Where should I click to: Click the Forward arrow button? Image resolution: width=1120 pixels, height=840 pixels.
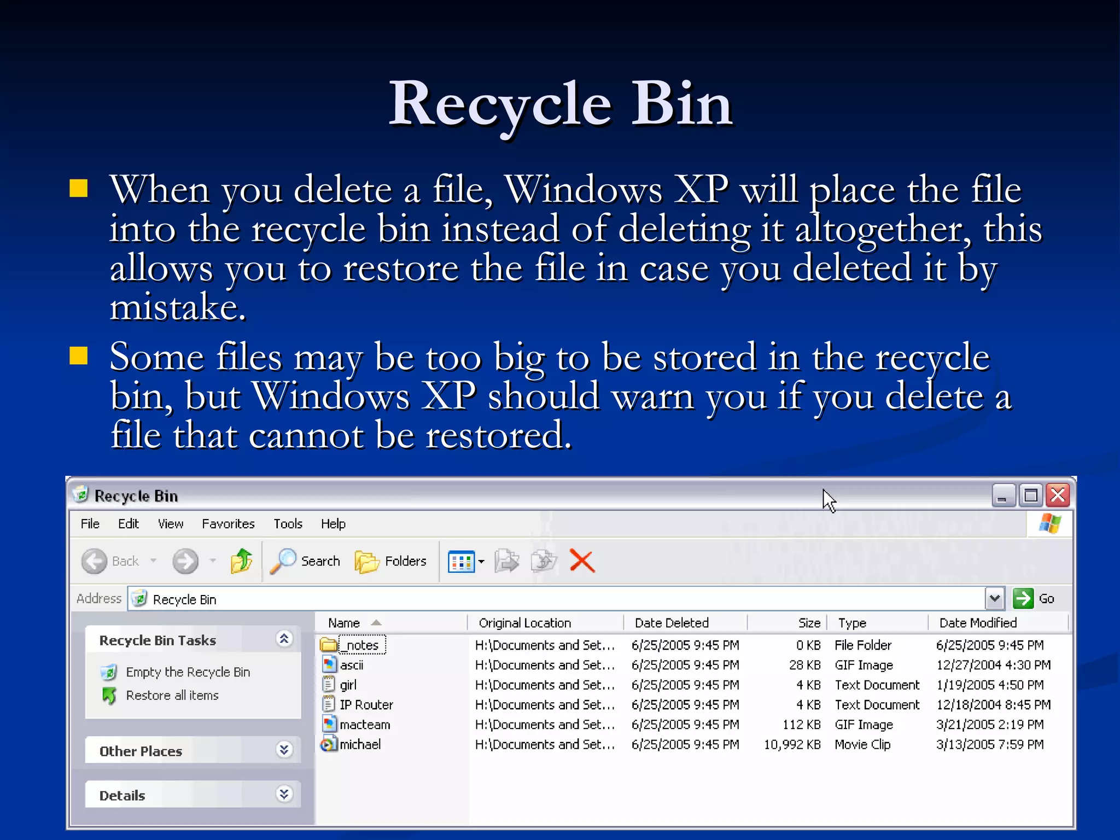(x=185, y=561)
